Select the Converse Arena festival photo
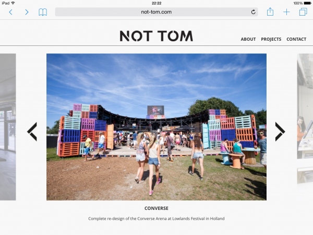 [x=156, y=127]
